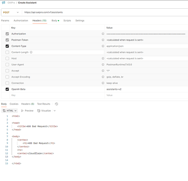Open the POST method dropdown
This screenshot has width=188, height=181.
click(x=11, y=12)
